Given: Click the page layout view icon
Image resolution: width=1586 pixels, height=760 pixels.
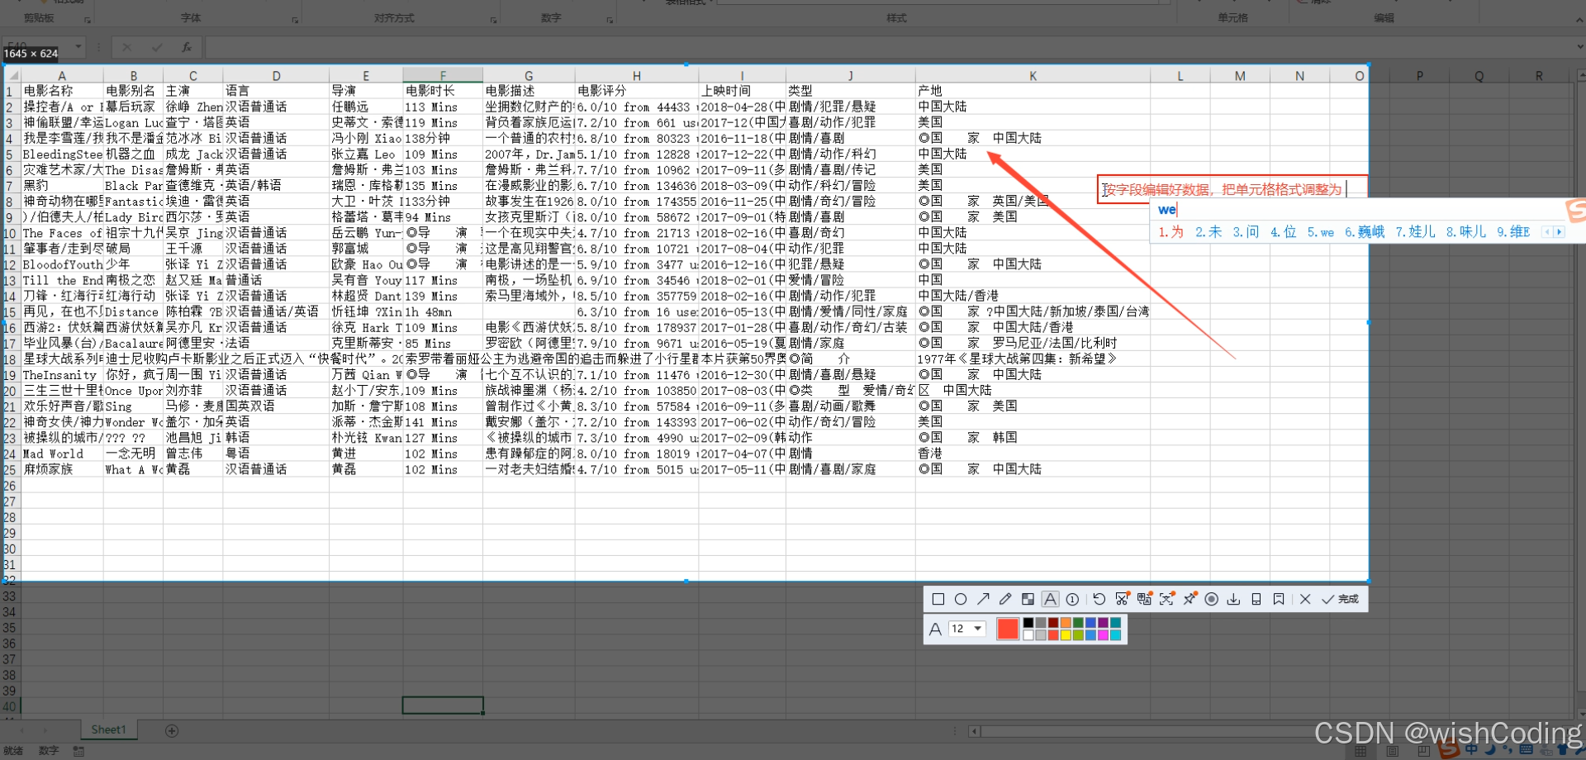Looking at the screenshot, I should (x=1392, y=751).
